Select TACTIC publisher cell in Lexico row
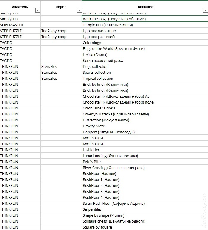The height and width of the screenshot is (230, 208). click(x=20, y=54)
